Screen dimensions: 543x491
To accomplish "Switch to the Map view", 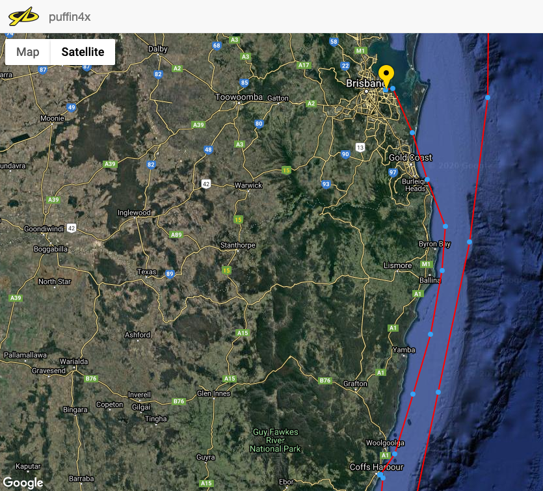I will [x=28, y=52].
